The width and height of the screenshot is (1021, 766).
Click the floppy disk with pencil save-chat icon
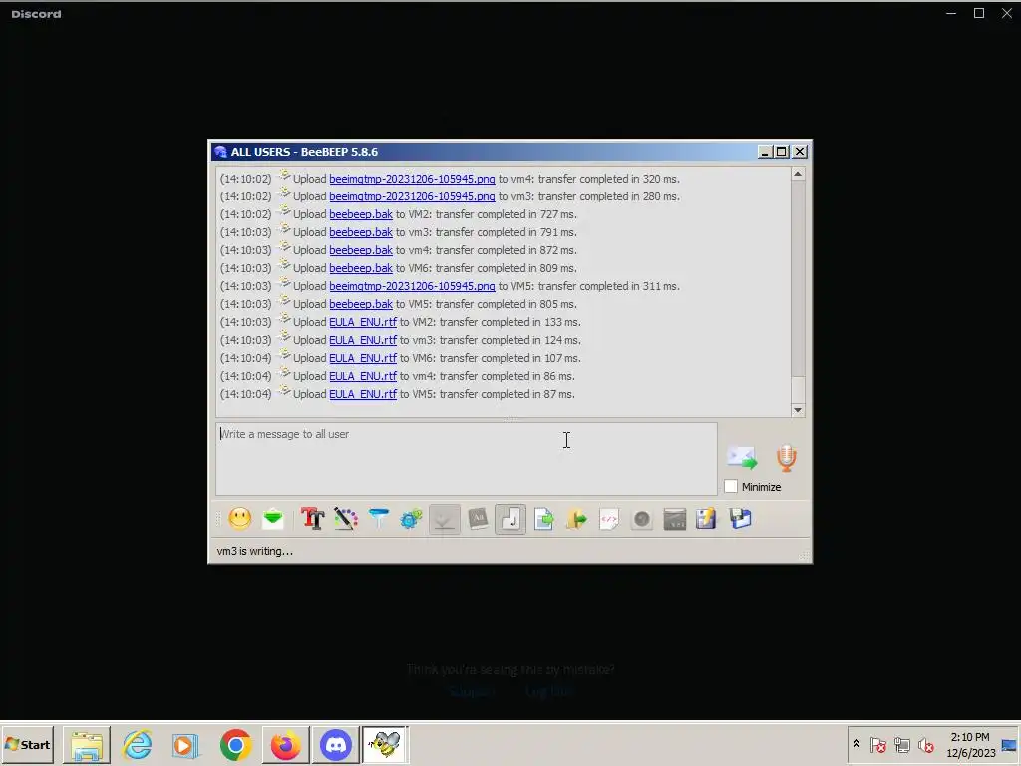[706, 519]
